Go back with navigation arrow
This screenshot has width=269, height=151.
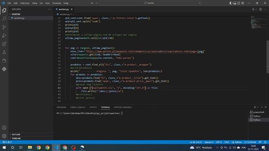92,3
